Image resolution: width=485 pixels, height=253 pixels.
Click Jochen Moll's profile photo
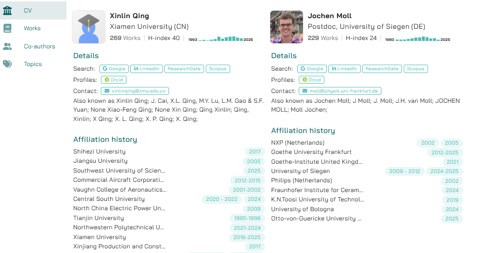tap(287, 27)
